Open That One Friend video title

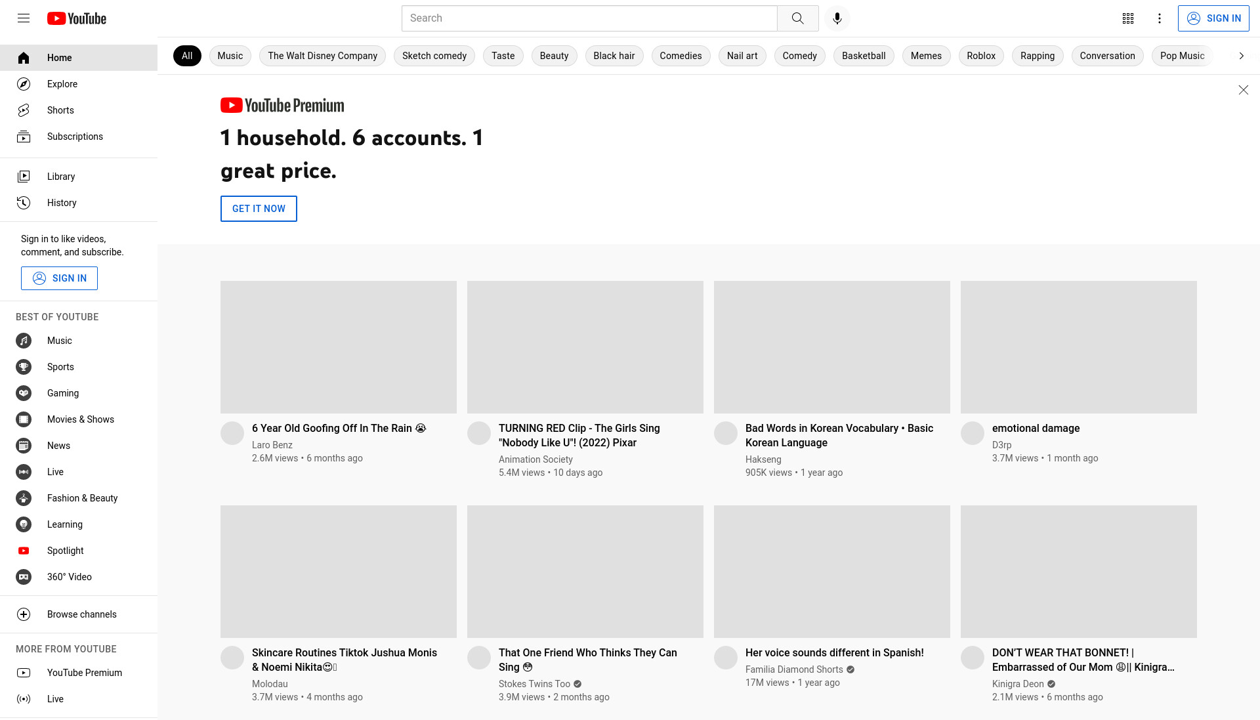[x=588, y=660]
